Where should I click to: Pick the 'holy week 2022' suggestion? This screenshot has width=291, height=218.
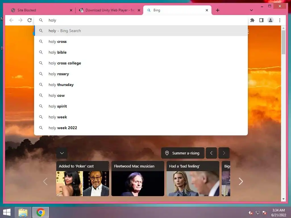141,128
